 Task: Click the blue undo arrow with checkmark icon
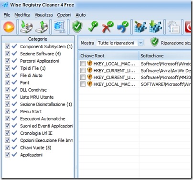tap(123, 27)
